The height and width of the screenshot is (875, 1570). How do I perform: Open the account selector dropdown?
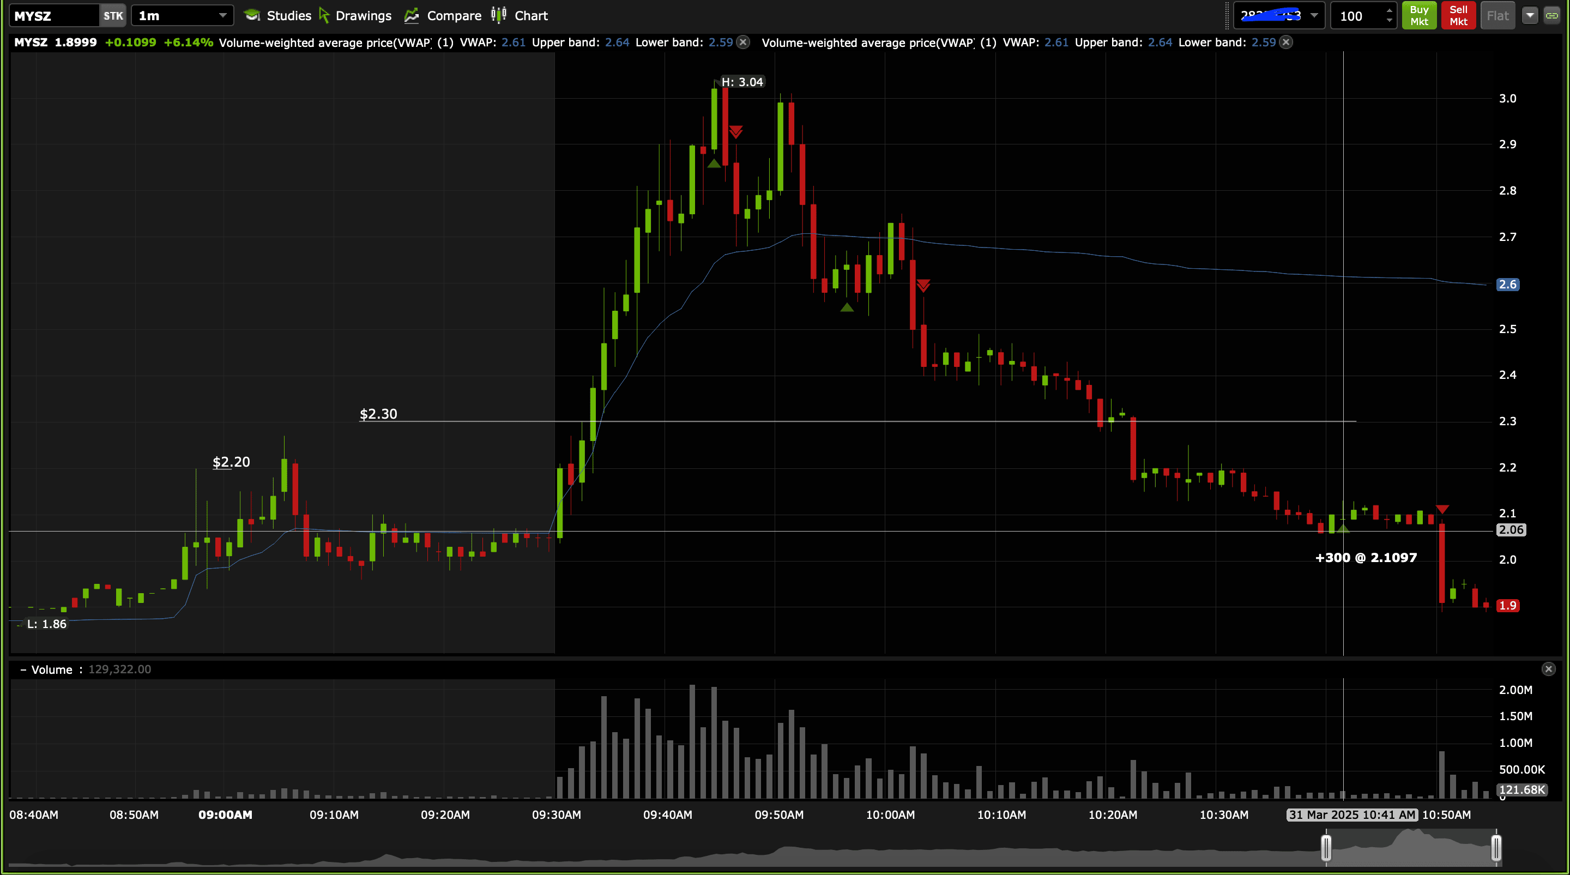1314,15
